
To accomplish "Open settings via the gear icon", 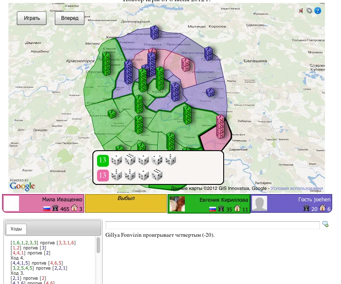I will [309, 11].
